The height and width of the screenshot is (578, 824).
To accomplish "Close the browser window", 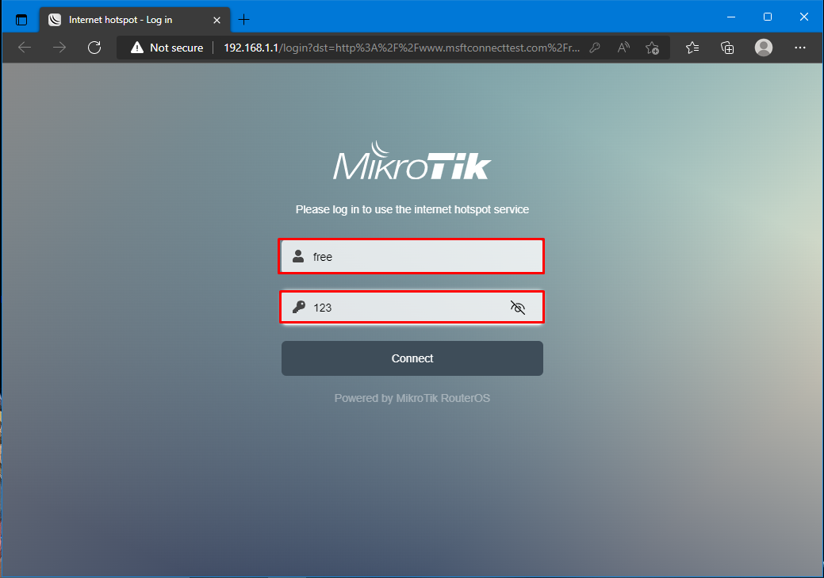I will tap(803, 17).
